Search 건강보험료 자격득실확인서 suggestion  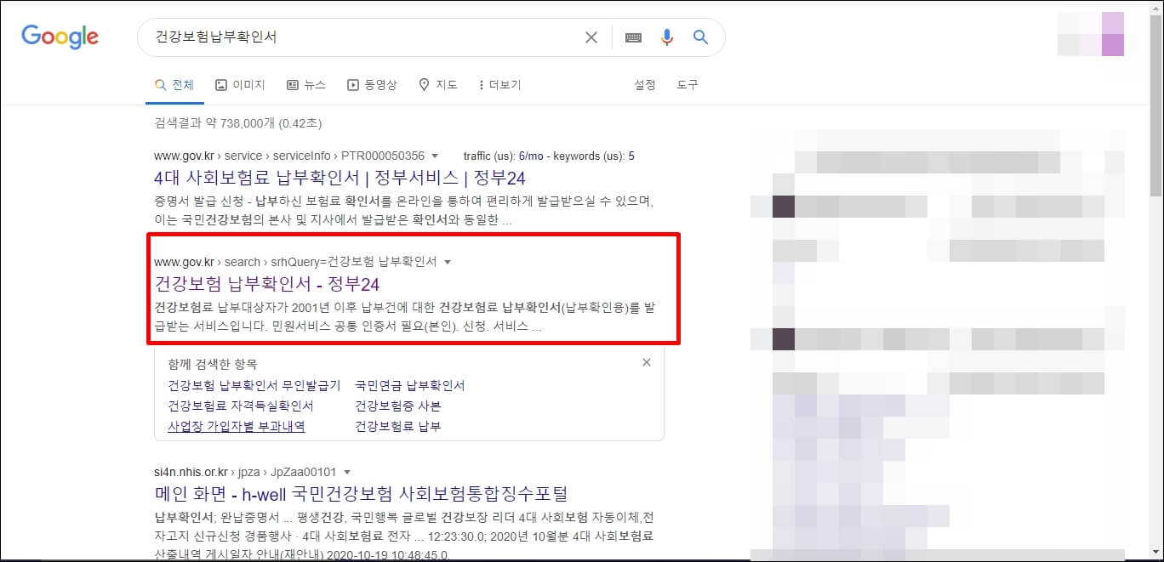(241, 406)
